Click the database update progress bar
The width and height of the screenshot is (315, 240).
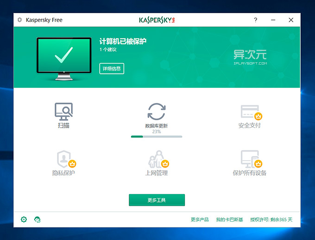(x=157, y=136)
